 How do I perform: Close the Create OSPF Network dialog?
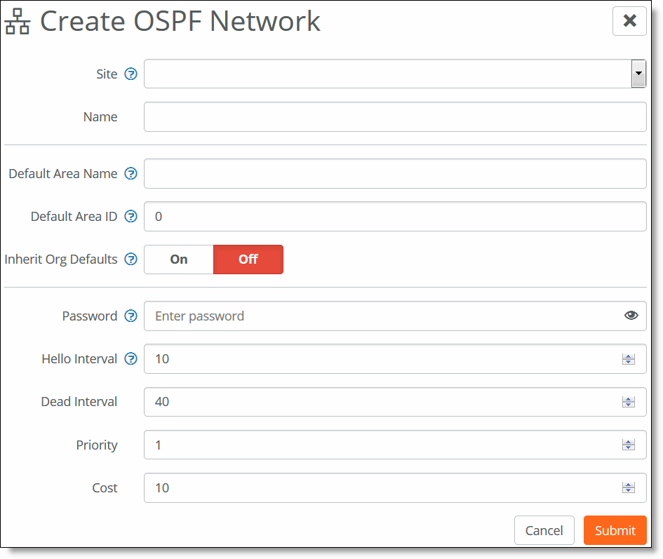tap(629, 21)
